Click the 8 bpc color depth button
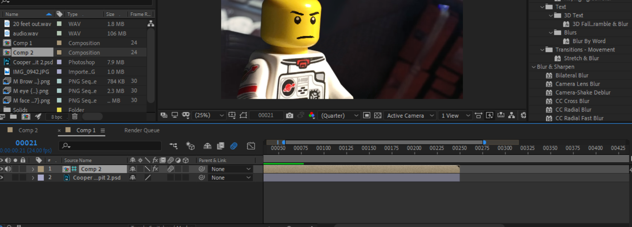This screenshot has height=227, width=632. coord(56,117)
